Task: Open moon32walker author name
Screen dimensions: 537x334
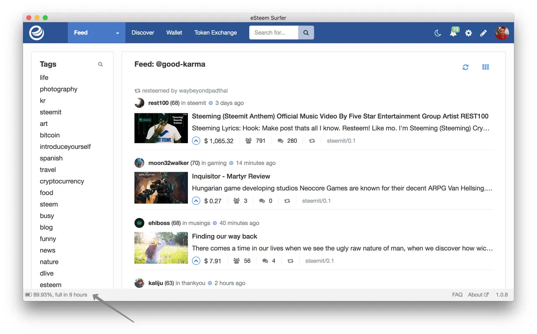Action: point(169,163)
